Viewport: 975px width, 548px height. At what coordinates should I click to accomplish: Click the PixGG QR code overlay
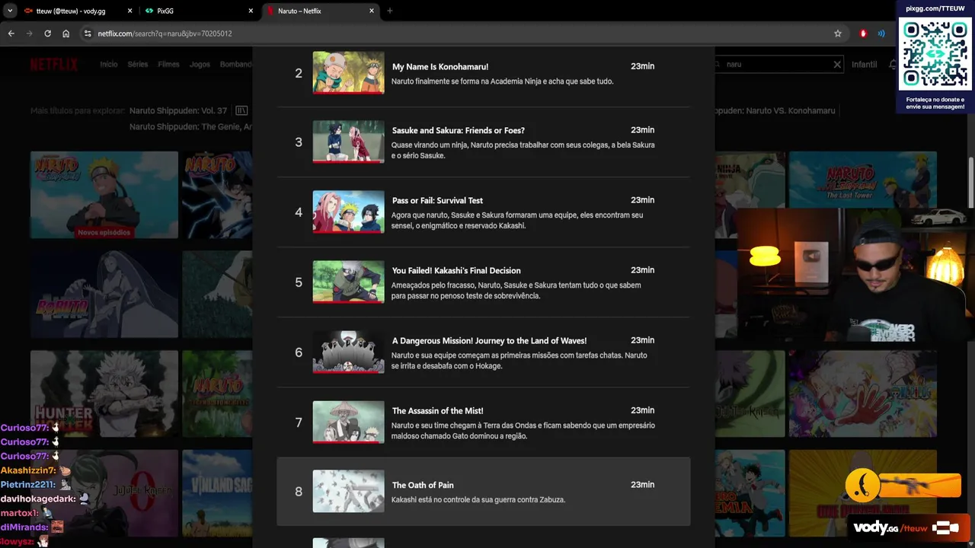point(935,53)
